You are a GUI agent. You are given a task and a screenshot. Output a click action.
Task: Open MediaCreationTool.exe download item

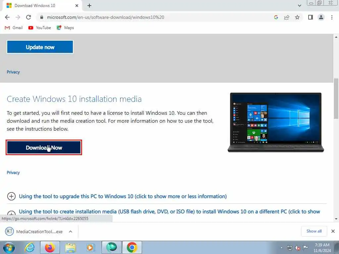click(34, 231)
